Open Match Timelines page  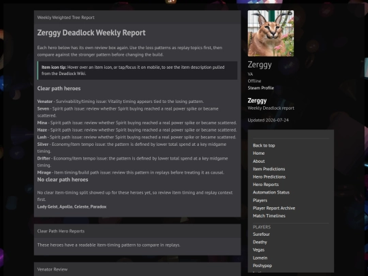pyautogui.click(x=269, y=215)
